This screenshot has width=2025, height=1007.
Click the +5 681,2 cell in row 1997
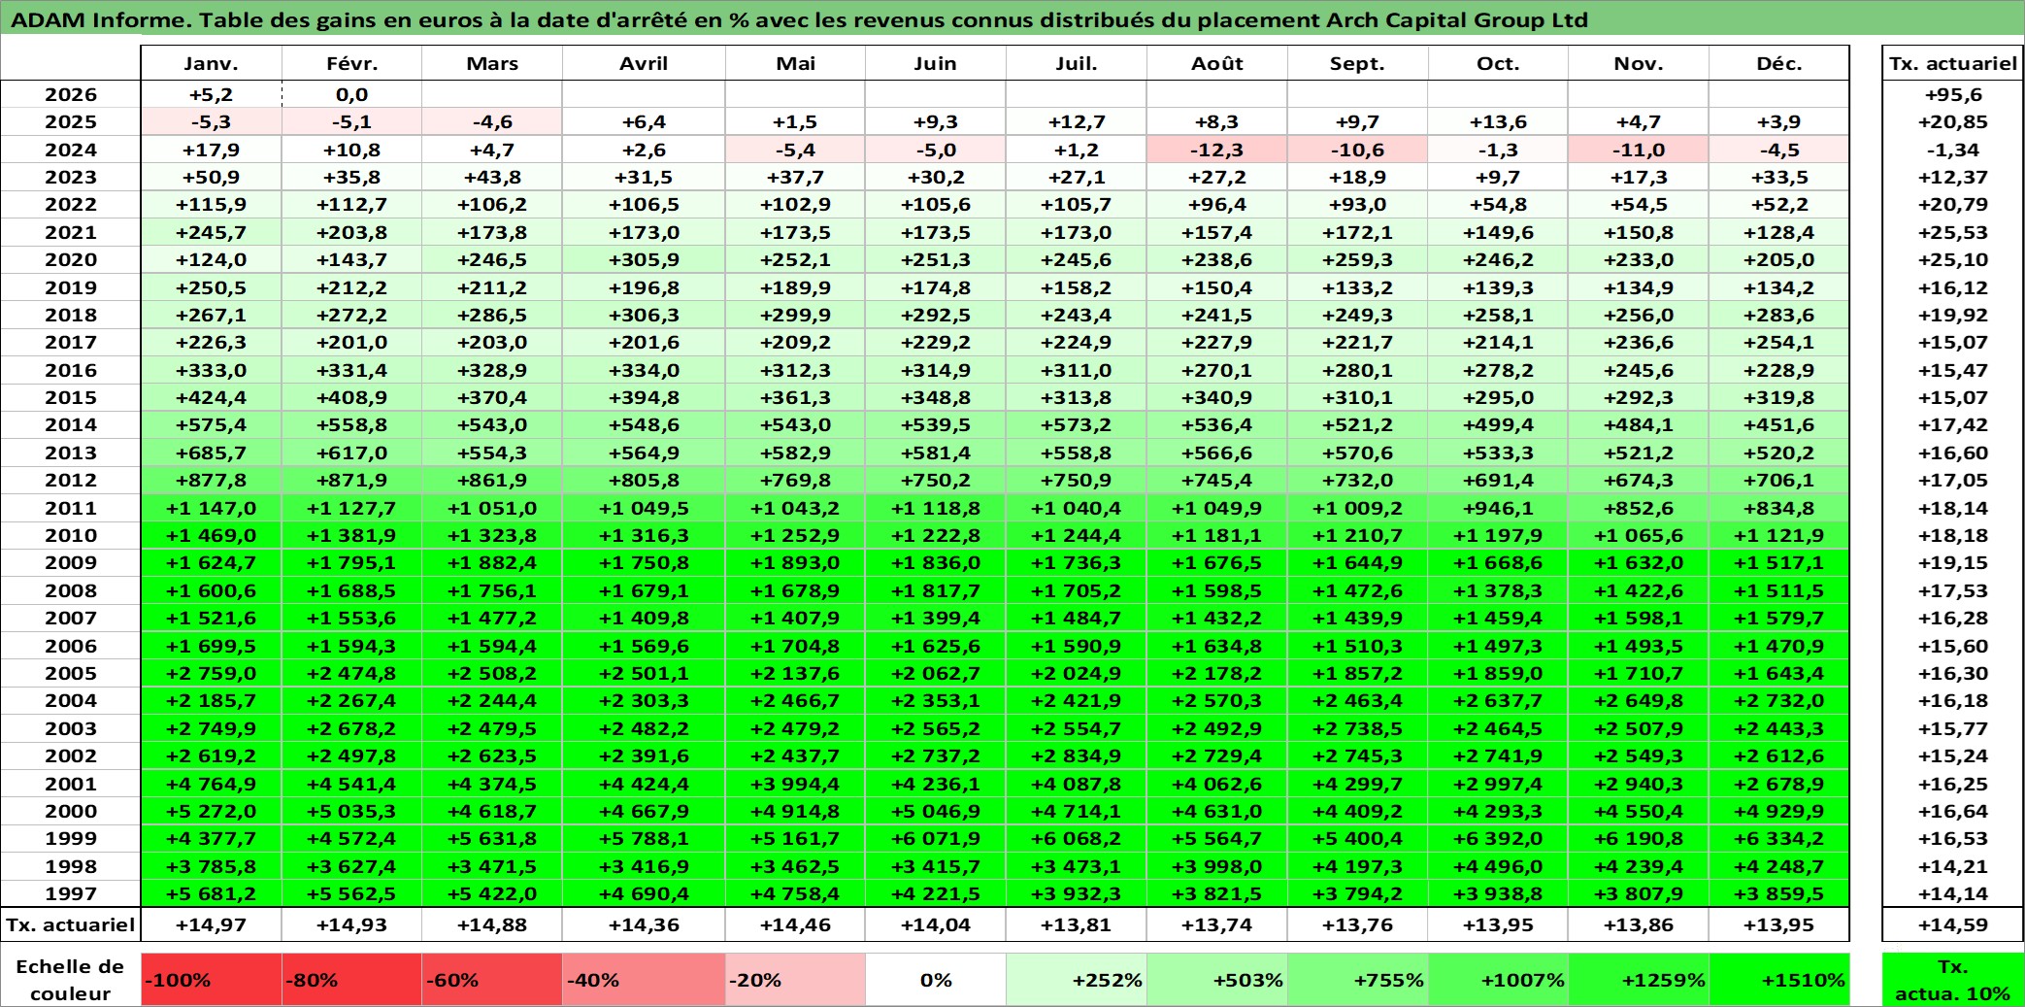212,893
